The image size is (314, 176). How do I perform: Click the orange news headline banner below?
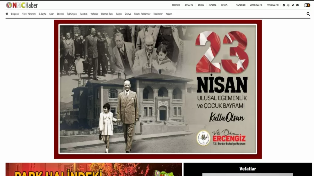(94, 169)
